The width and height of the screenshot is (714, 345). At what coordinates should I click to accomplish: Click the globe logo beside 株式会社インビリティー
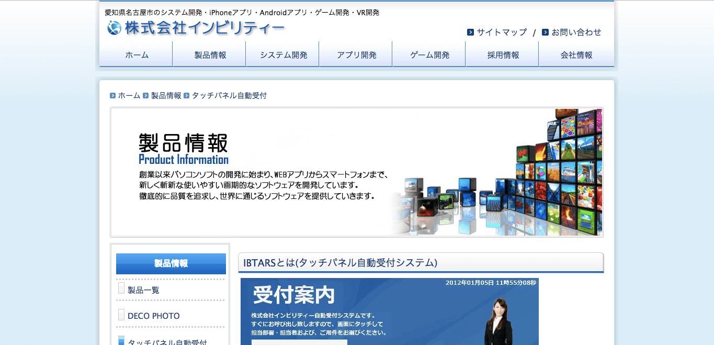tap(114, 28)
